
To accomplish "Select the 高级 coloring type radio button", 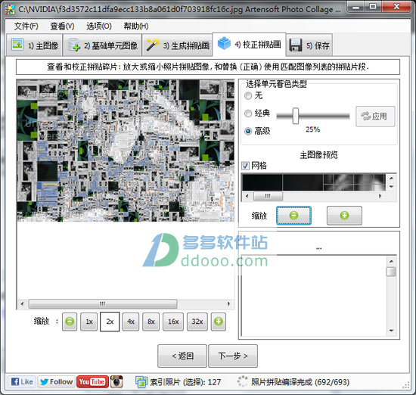I will pyautogui.click(x=248, y=131).
